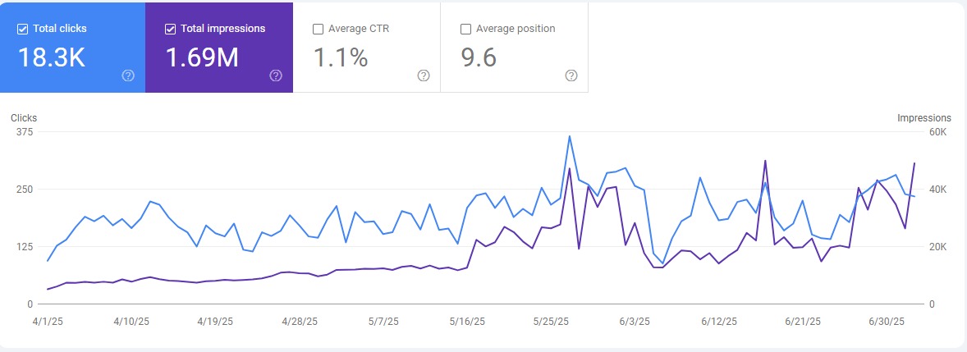967x352 pixels.
Task: Open help icon on Total clicks card
Action: (x=128, y=75)
